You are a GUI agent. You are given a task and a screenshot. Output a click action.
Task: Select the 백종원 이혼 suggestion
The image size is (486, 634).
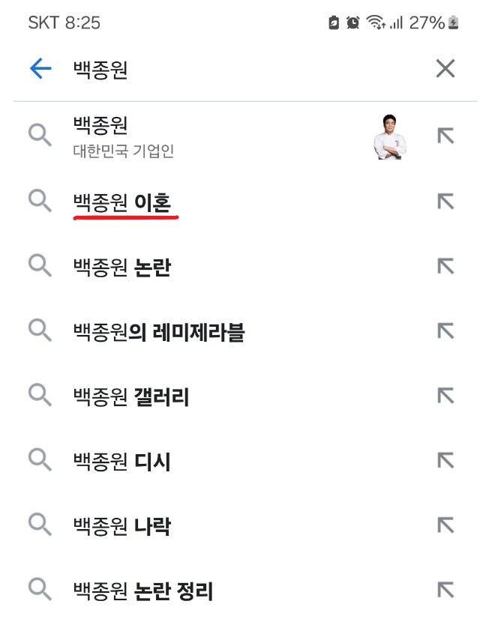[125, 202]
